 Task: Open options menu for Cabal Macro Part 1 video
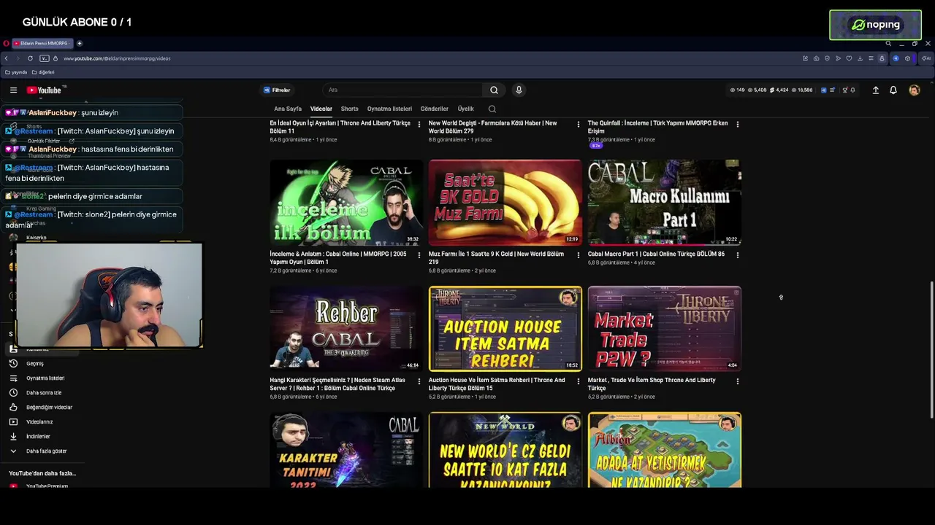[x=737, y=255]
